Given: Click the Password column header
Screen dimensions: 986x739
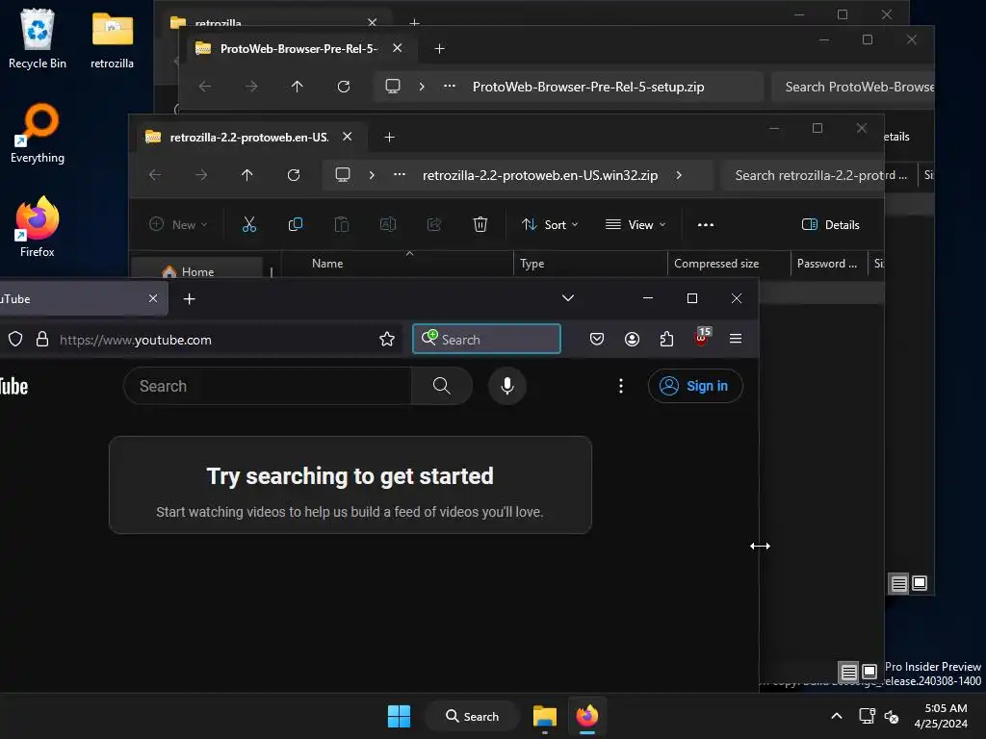Looking at the screenshot, I should click(827, 264).
